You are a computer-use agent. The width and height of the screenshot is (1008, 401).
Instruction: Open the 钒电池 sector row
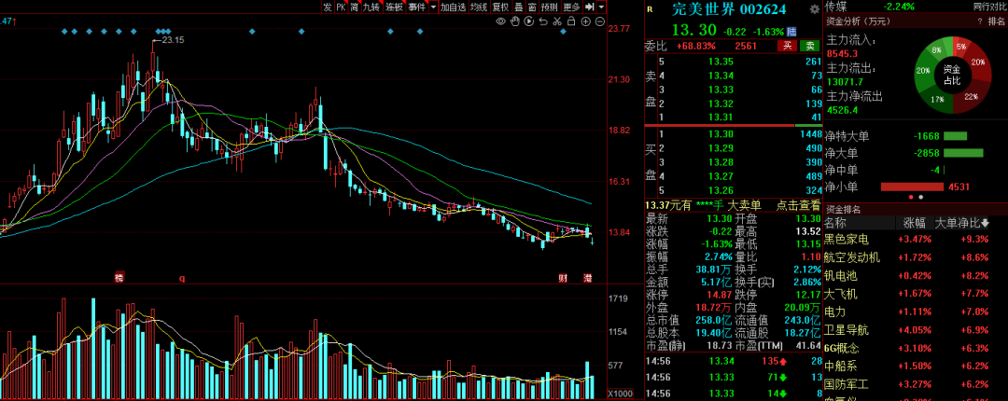click(x=916, y=276)
